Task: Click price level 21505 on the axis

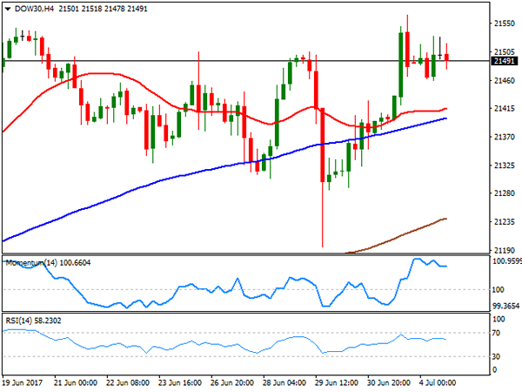Action: [505, 52]
